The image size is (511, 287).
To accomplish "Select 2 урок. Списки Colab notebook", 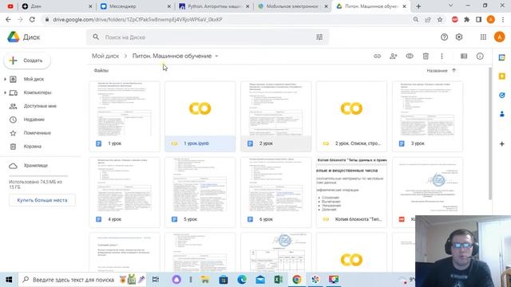I will pyautogui.click(x=351, y=116).
